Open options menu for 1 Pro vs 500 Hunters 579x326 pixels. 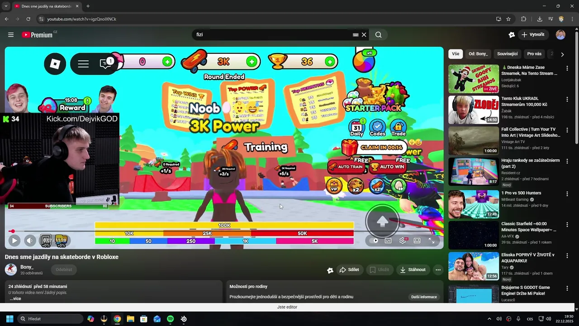click(x=567, y=194)
